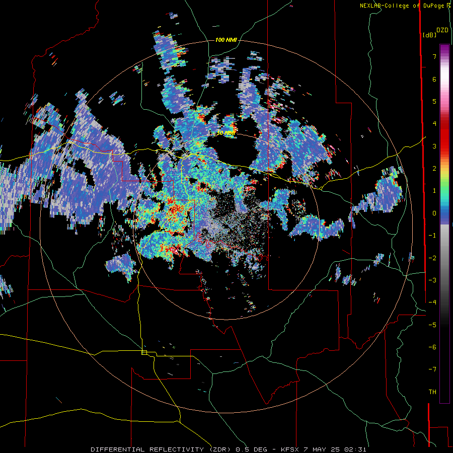The height and width of the screenshot is (453, 453).
Task: Click the 1 dB scale label
Action: (434, 191)
